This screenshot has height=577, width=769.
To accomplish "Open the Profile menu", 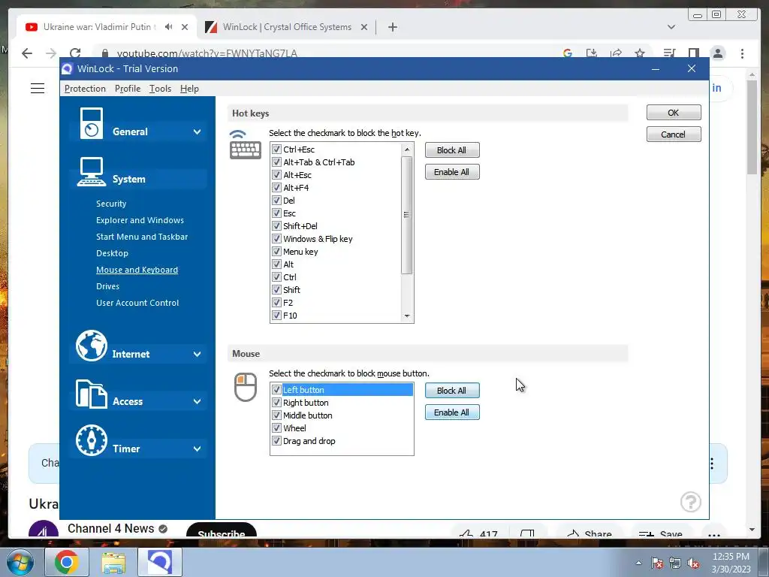I will [x=128, y=89].
